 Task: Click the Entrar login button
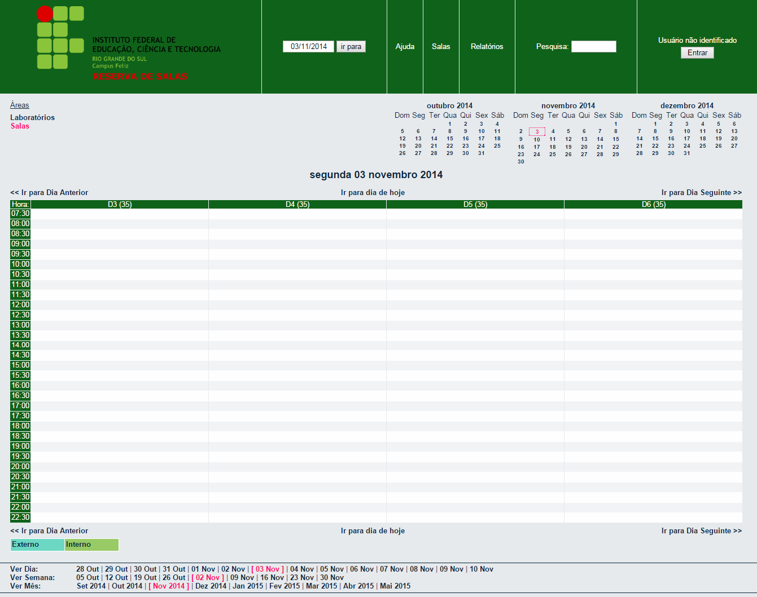[x=697, y=52]
